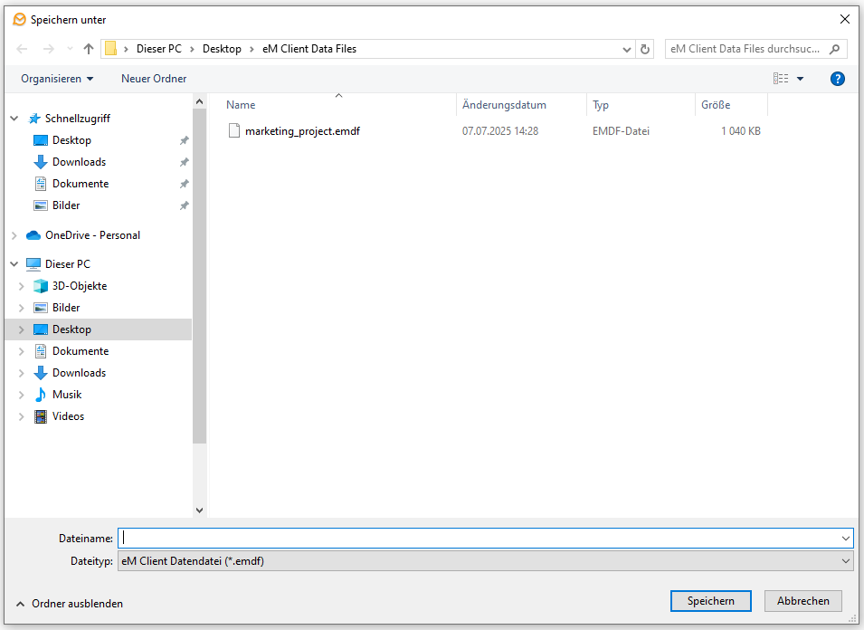Open Downloads under Schnellzugriff

(79, 162)
